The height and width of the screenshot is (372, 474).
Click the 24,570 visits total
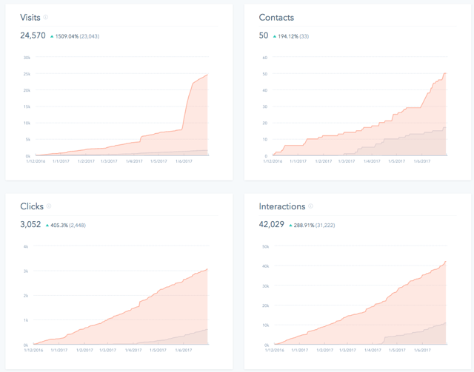click(x=33, y=35)
